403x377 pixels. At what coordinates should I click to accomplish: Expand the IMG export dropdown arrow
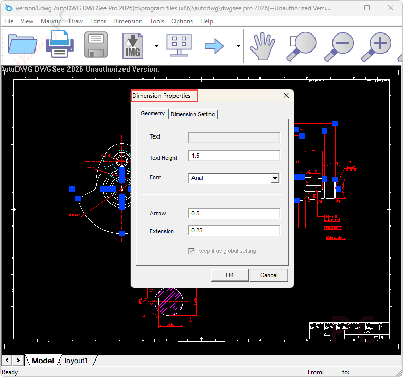(x=156, y=46)
